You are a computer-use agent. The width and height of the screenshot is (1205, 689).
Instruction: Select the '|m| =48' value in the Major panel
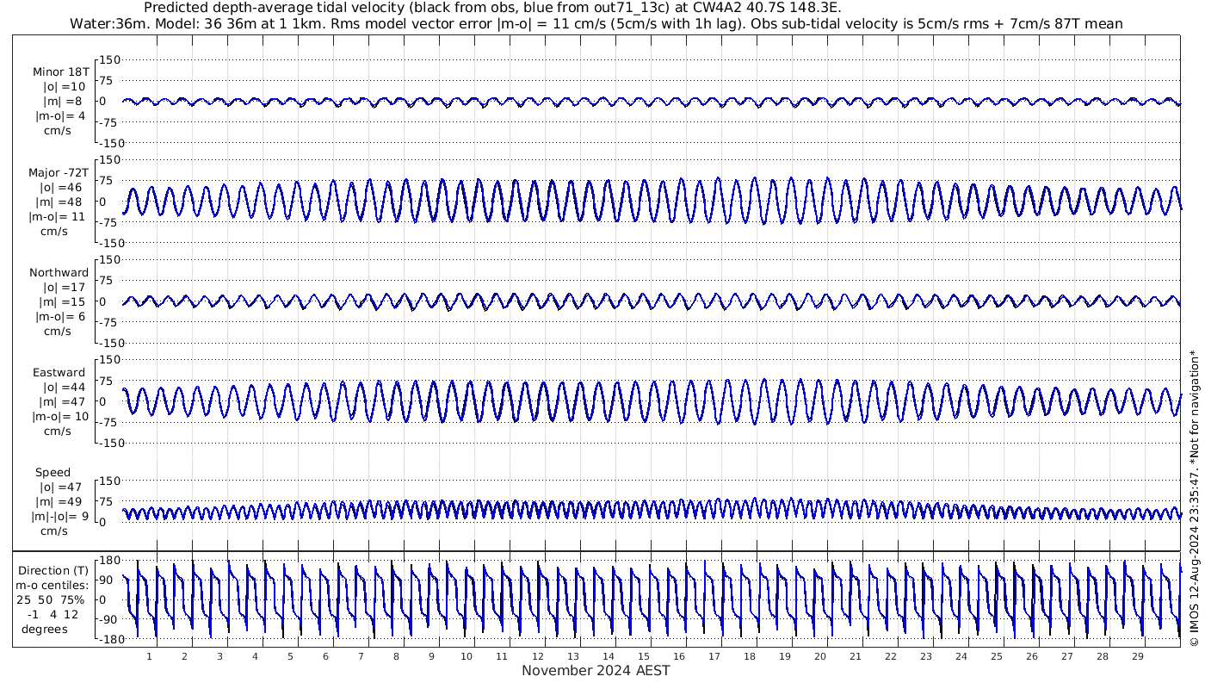point(60,202)
